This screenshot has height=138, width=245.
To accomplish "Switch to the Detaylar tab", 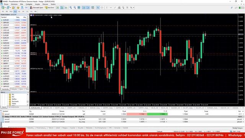I will [x=14, y=89].
